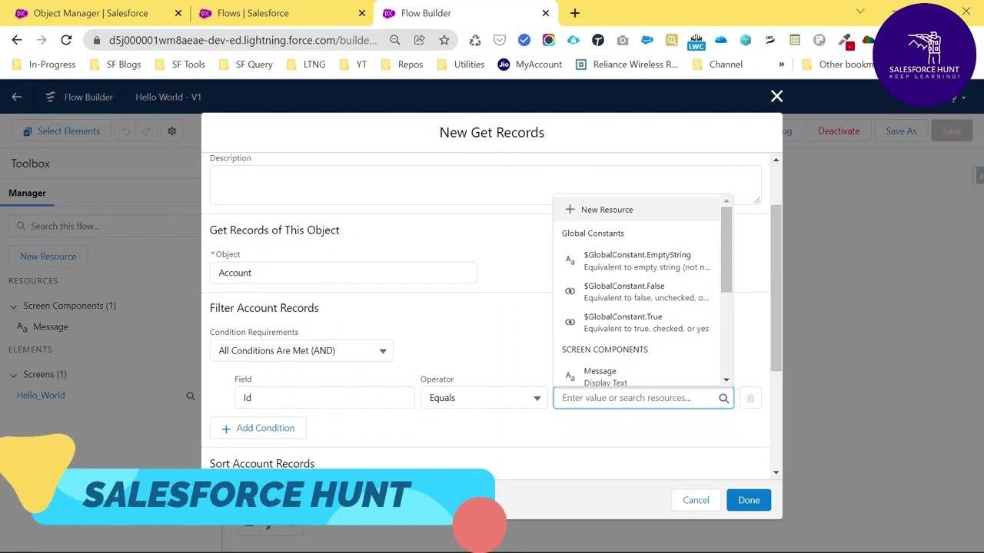Click the Deactivate button

click(839, 131)
